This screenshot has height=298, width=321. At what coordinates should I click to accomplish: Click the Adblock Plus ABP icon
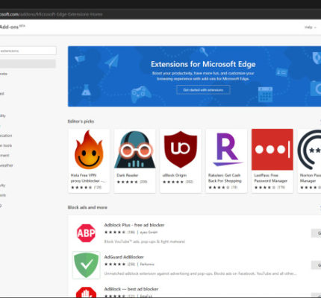click(86, 233)
